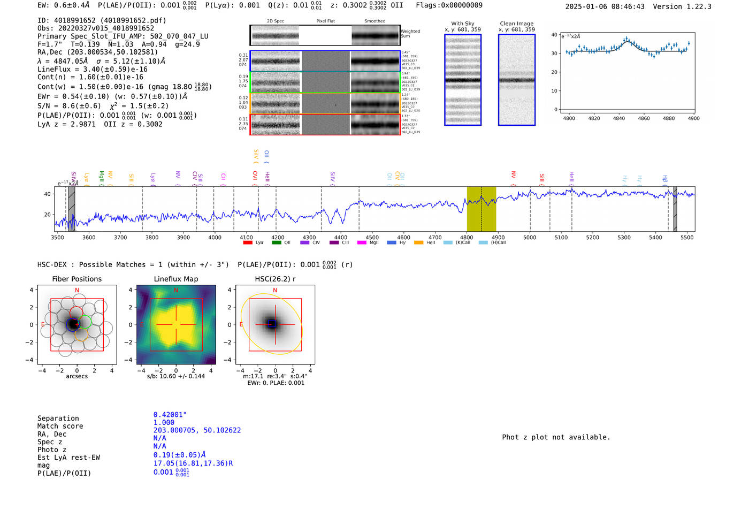Click the "Smoothed" column header
Viewport: 749px width, 510px height.
375,21
